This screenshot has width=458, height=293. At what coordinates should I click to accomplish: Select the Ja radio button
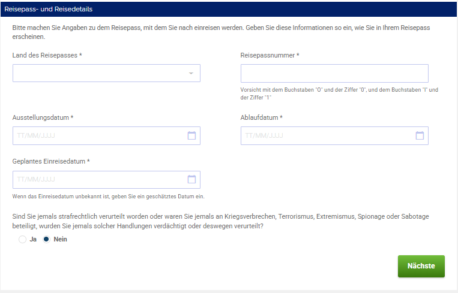point(22,239)
